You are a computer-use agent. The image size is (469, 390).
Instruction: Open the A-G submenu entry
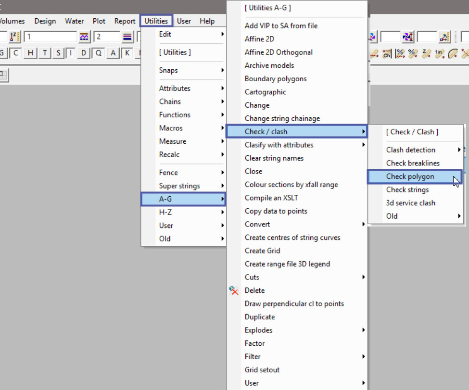point(183,199)
